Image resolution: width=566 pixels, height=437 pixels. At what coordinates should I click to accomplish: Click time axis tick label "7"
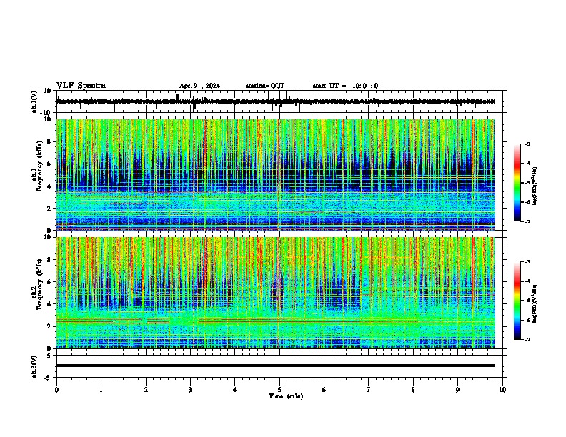click(369, 390)
